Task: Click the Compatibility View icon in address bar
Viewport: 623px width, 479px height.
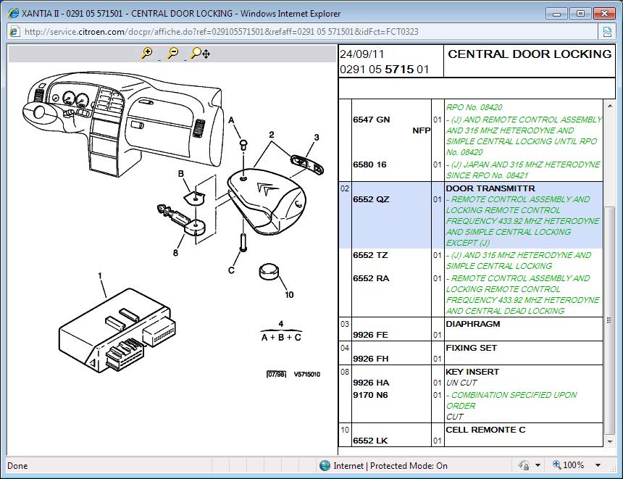Action: (607, 32)
